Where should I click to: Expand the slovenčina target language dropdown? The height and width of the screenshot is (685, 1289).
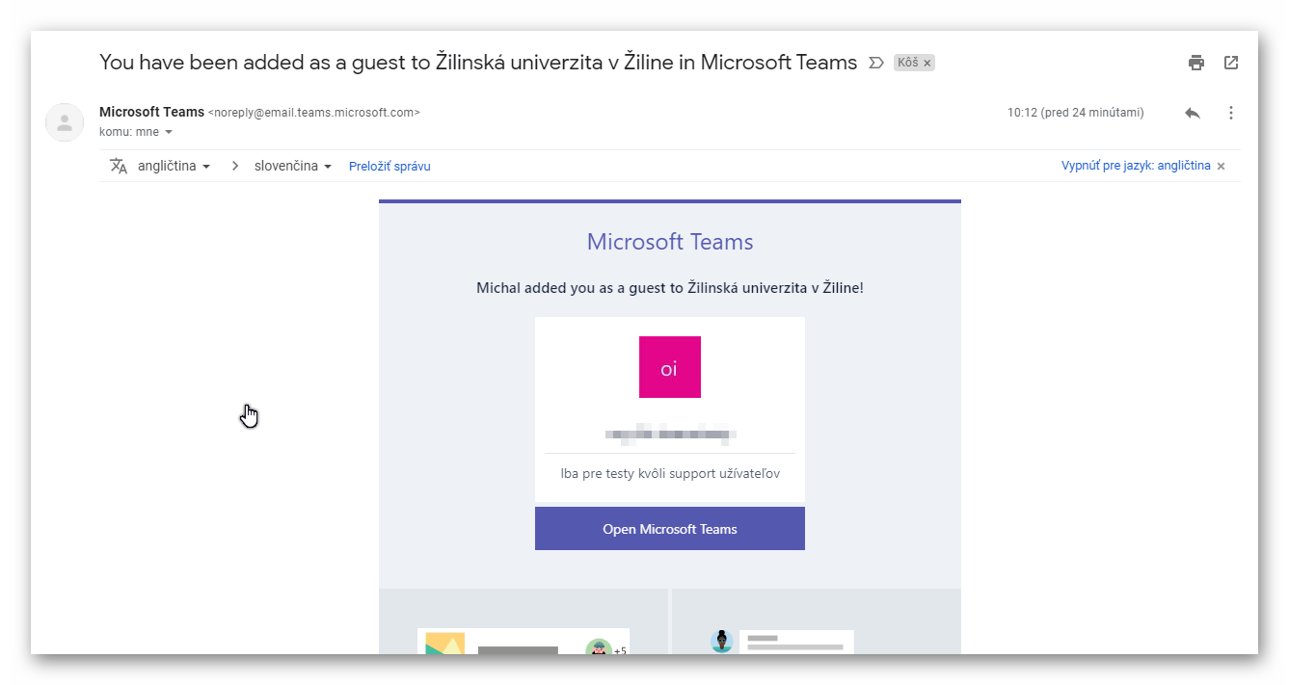tap(293, 166)
